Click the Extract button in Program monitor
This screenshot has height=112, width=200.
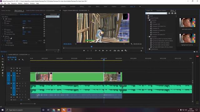(x=118, y=50)
